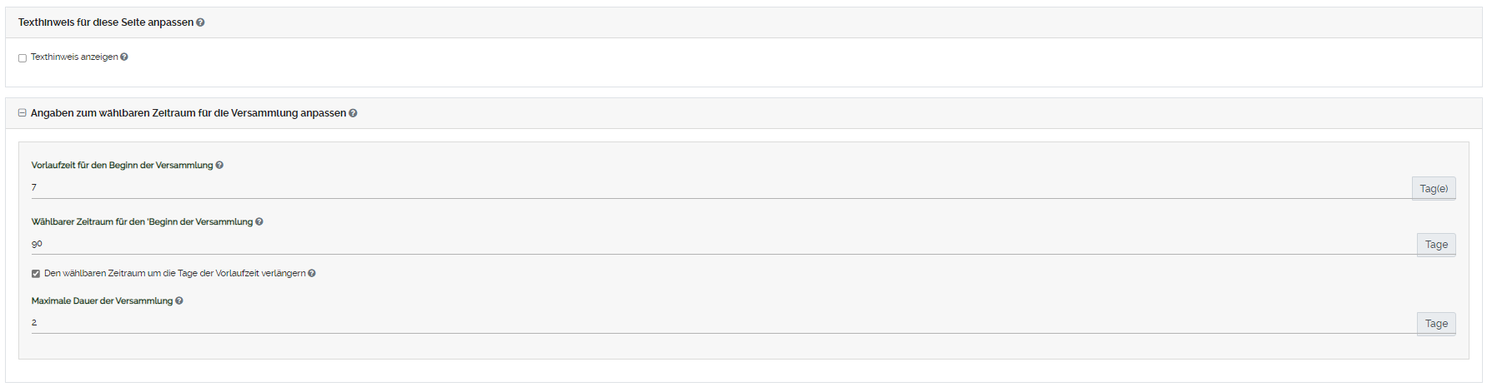Show help for 'Maximale Dauer der Versammlung'
Image resolution: width=1487 pixels, height=387 pixels.
179,301
